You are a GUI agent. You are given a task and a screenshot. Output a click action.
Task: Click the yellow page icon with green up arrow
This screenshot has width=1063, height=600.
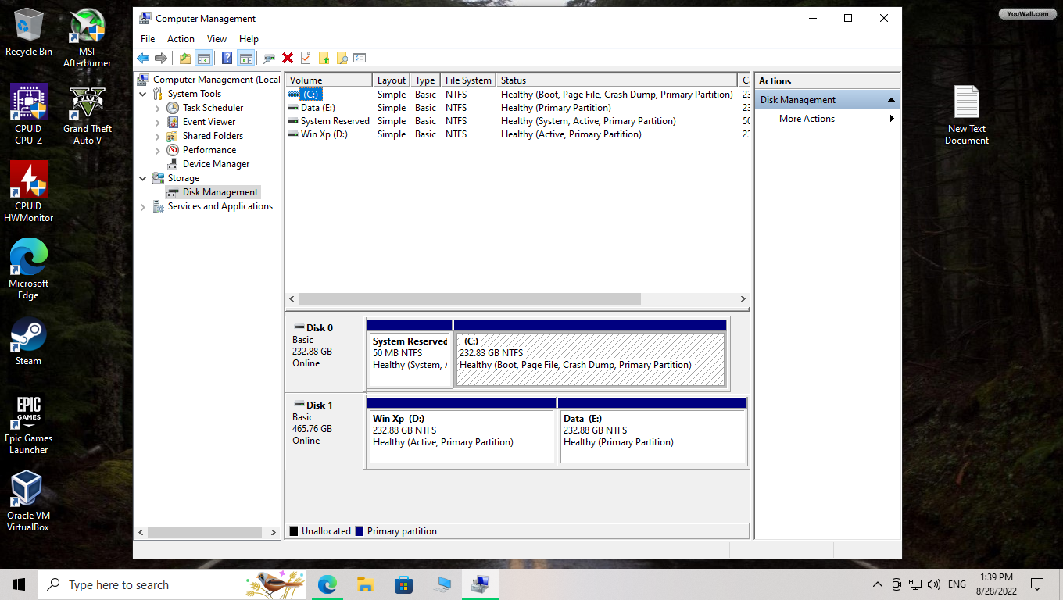[x=324, y=58]
